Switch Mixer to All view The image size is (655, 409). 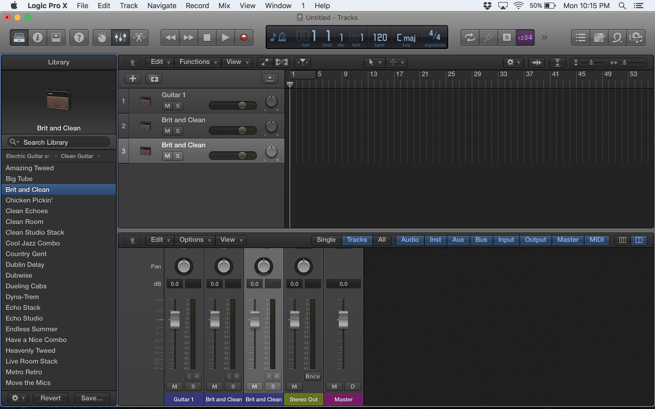pos(382,240)
